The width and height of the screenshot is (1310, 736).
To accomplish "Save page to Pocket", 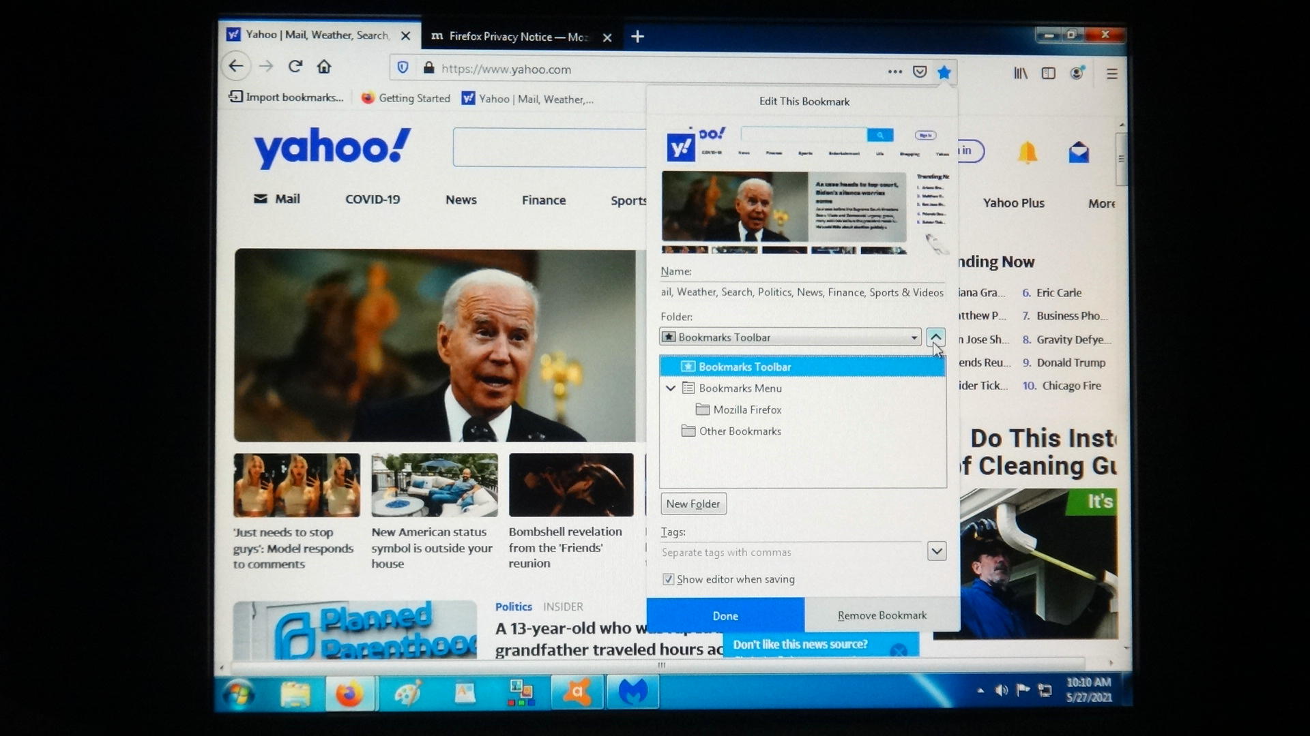I will coord(920,72).
